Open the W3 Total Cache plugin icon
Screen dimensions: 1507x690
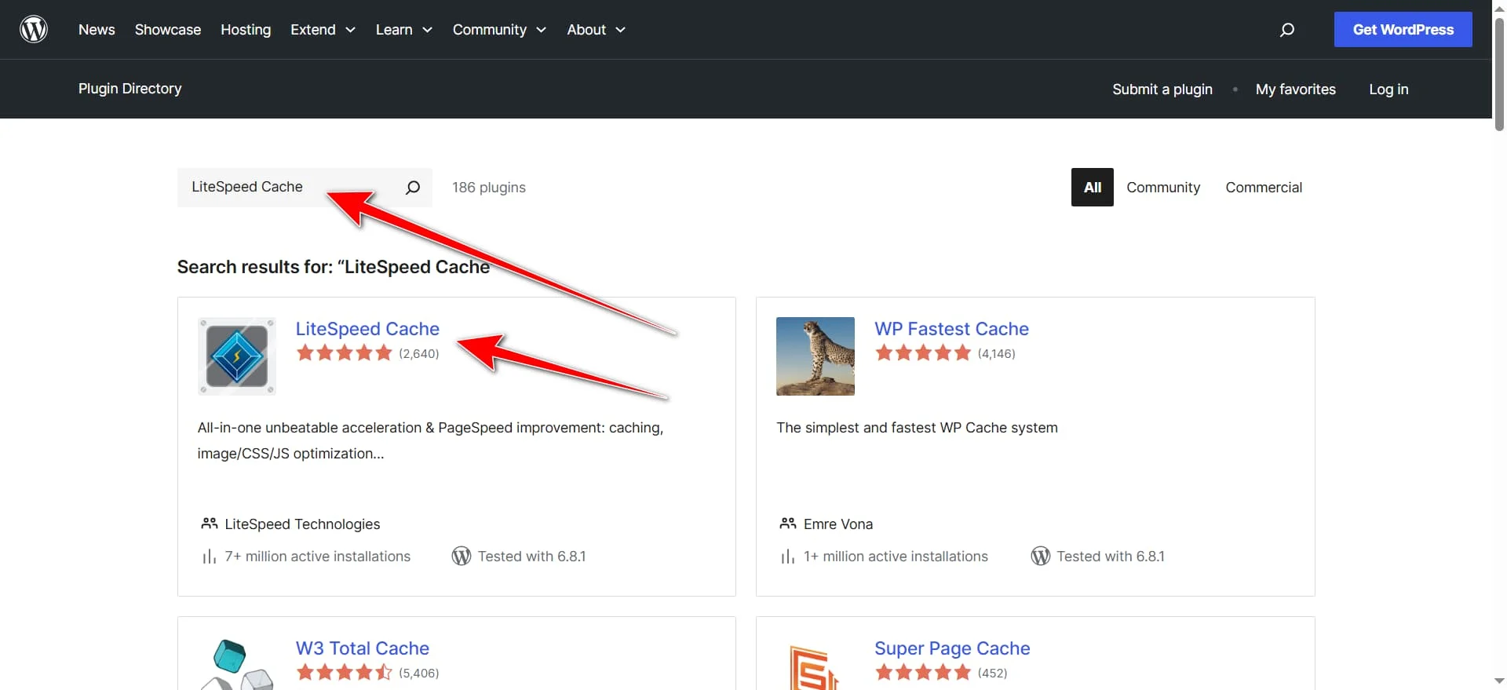coord(237,664)
